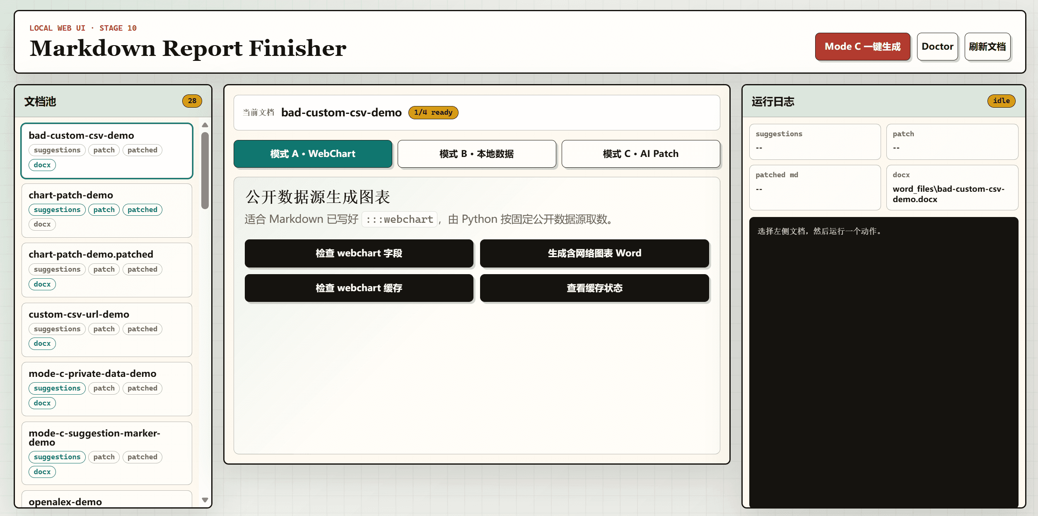Click docx path word_files\bad-custom-csv-demo.docx

pos(949,194)
